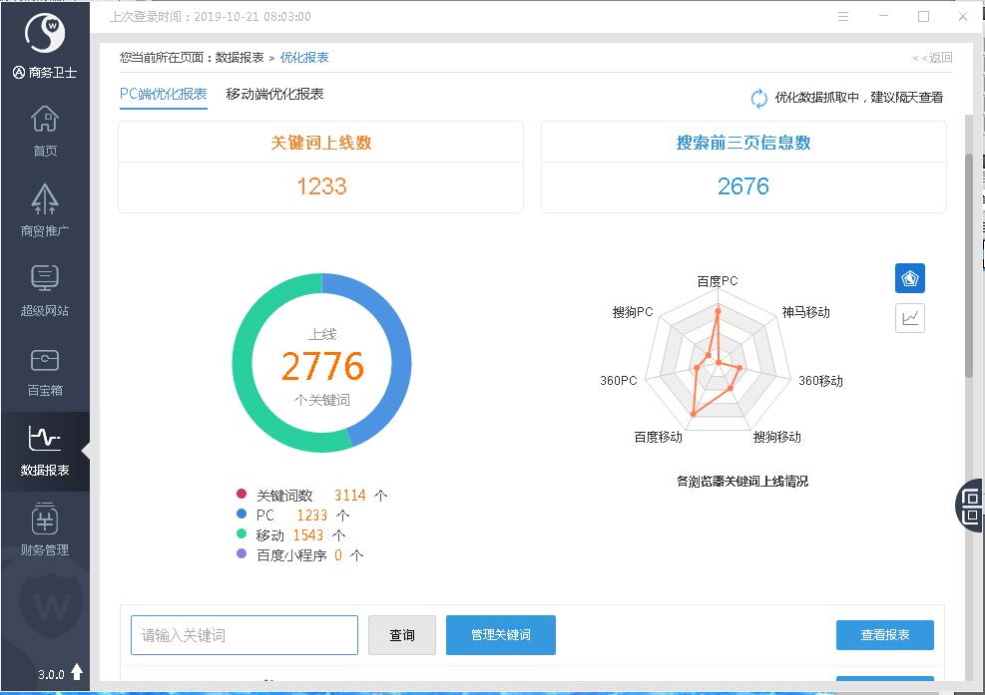This screenshot has width=985, height=695.
Task: Open the title bar hamburger menu
Action: 843,17
